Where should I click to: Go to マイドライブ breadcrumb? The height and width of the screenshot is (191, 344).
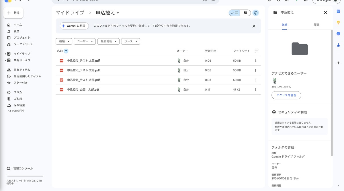[x=70, y=13]
